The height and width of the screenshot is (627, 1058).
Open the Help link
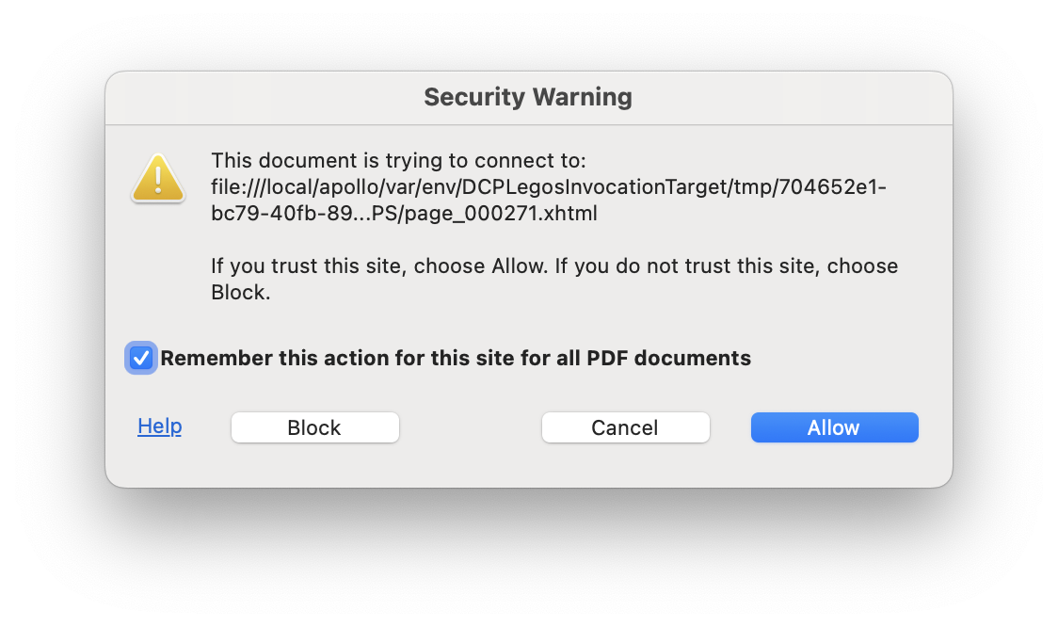tap(159, 426)
